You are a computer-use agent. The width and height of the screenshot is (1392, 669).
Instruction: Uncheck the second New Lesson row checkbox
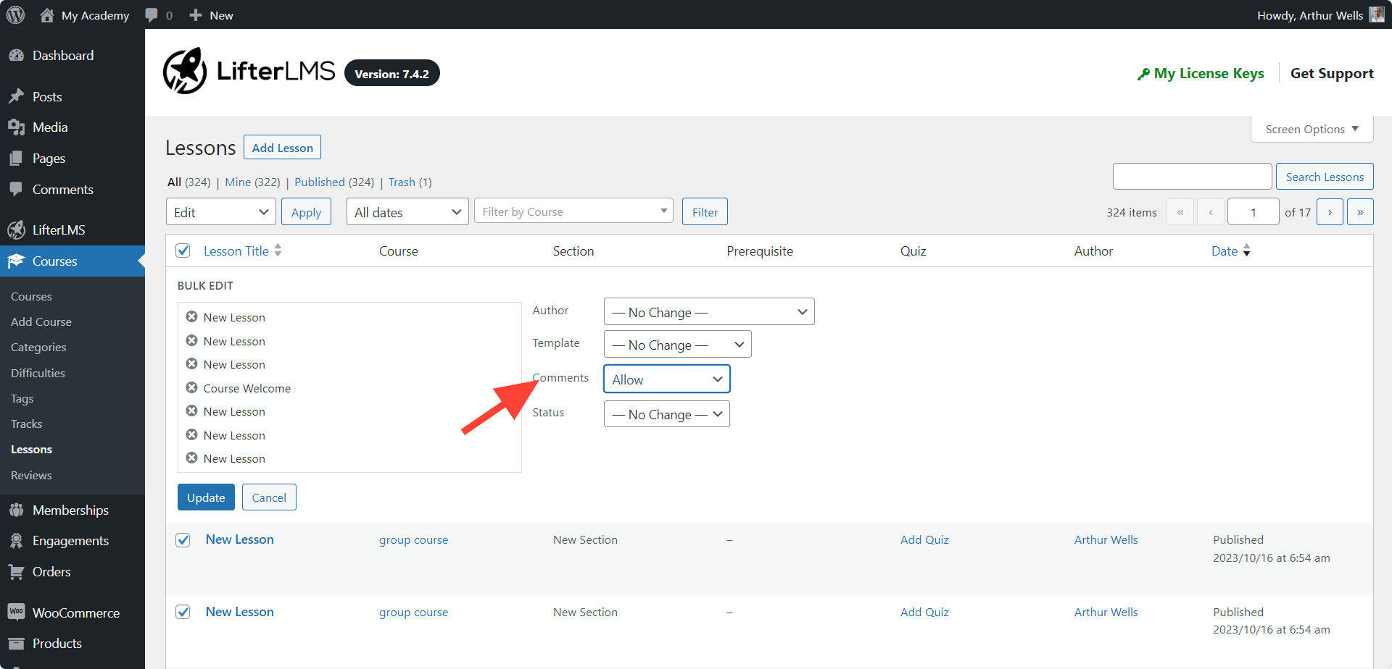(x=183, y=612)
